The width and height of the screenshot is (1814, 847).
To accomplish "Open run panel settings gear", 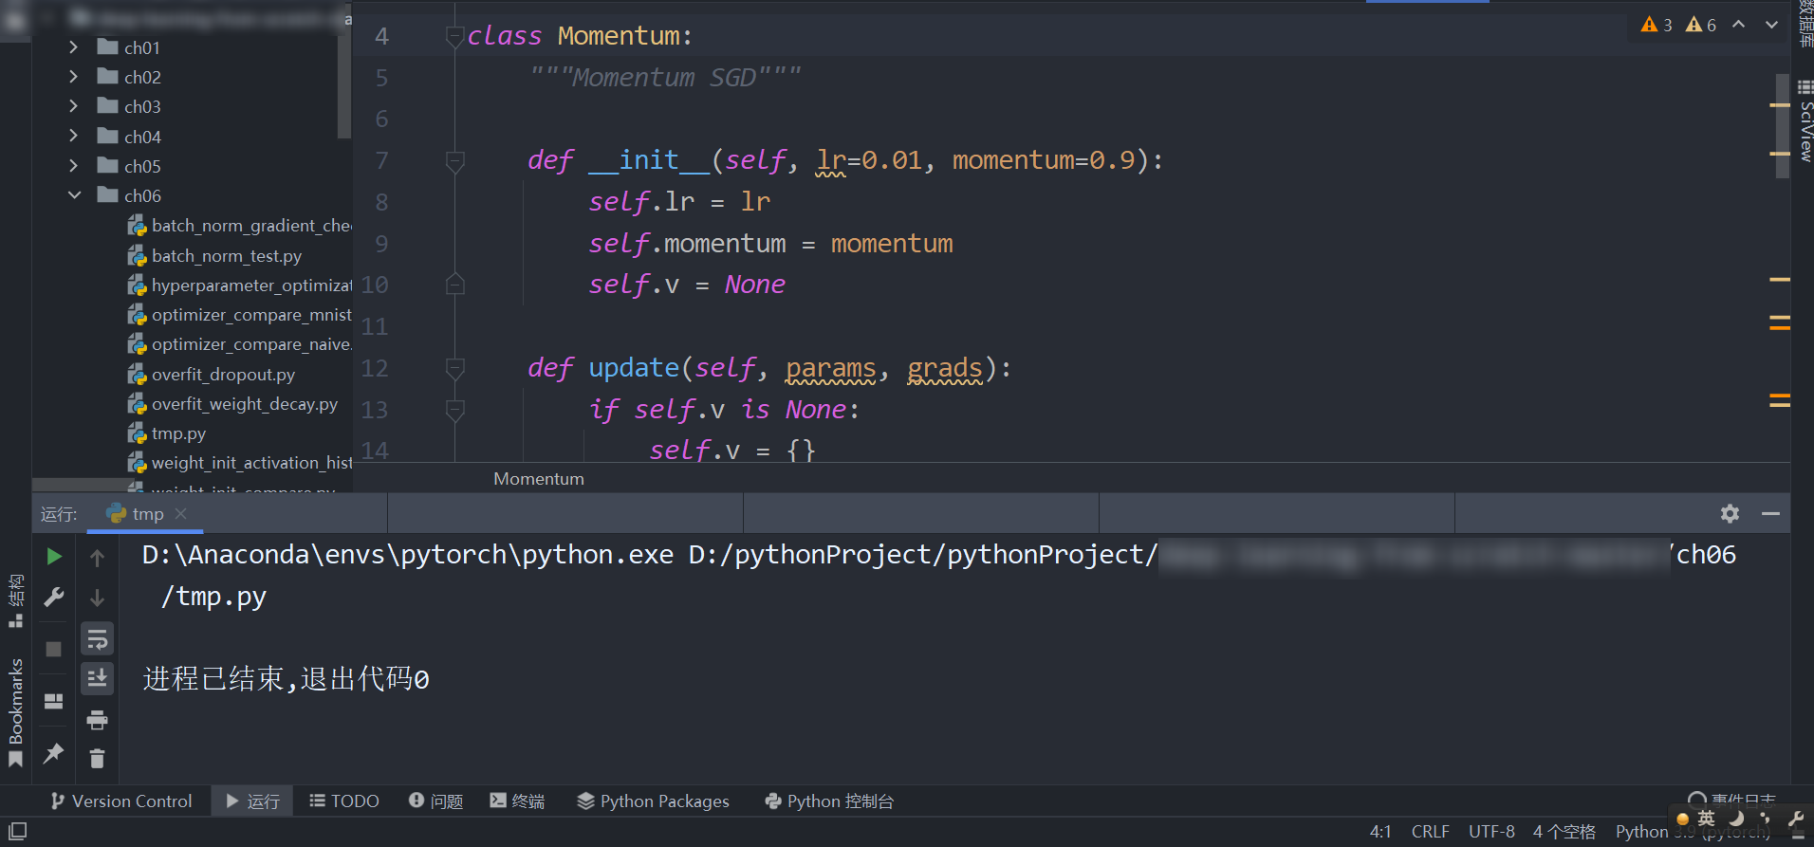I will click(x=1730, y=513).
